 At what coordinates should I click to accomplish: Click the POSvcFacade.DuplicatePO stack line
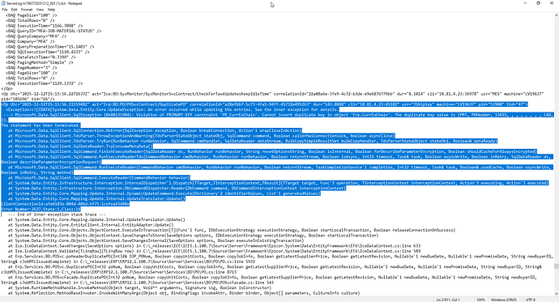point(268,279)
